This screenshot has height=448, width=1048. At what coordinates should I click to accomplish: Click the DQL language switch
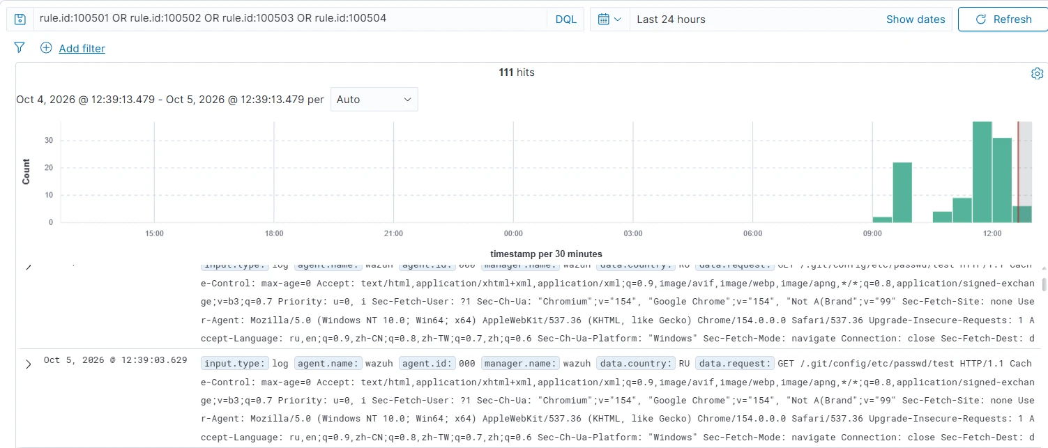(565, 20)
